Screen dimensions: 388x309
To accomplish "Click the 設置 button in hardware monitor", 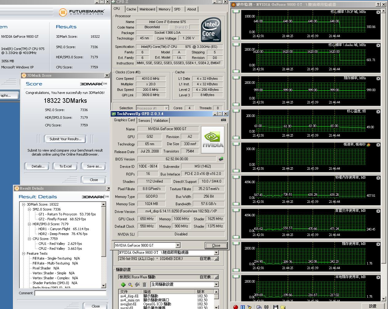I will 373,306.
